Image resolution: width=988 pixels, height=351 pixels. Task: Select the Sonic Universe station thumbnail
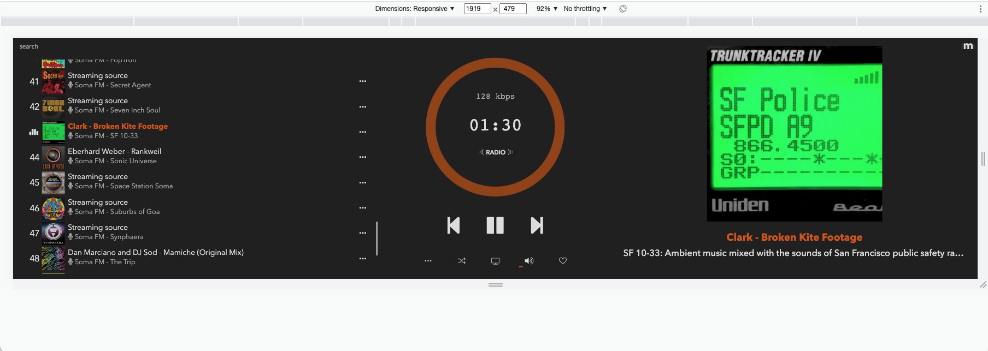[x=54, y=157]
